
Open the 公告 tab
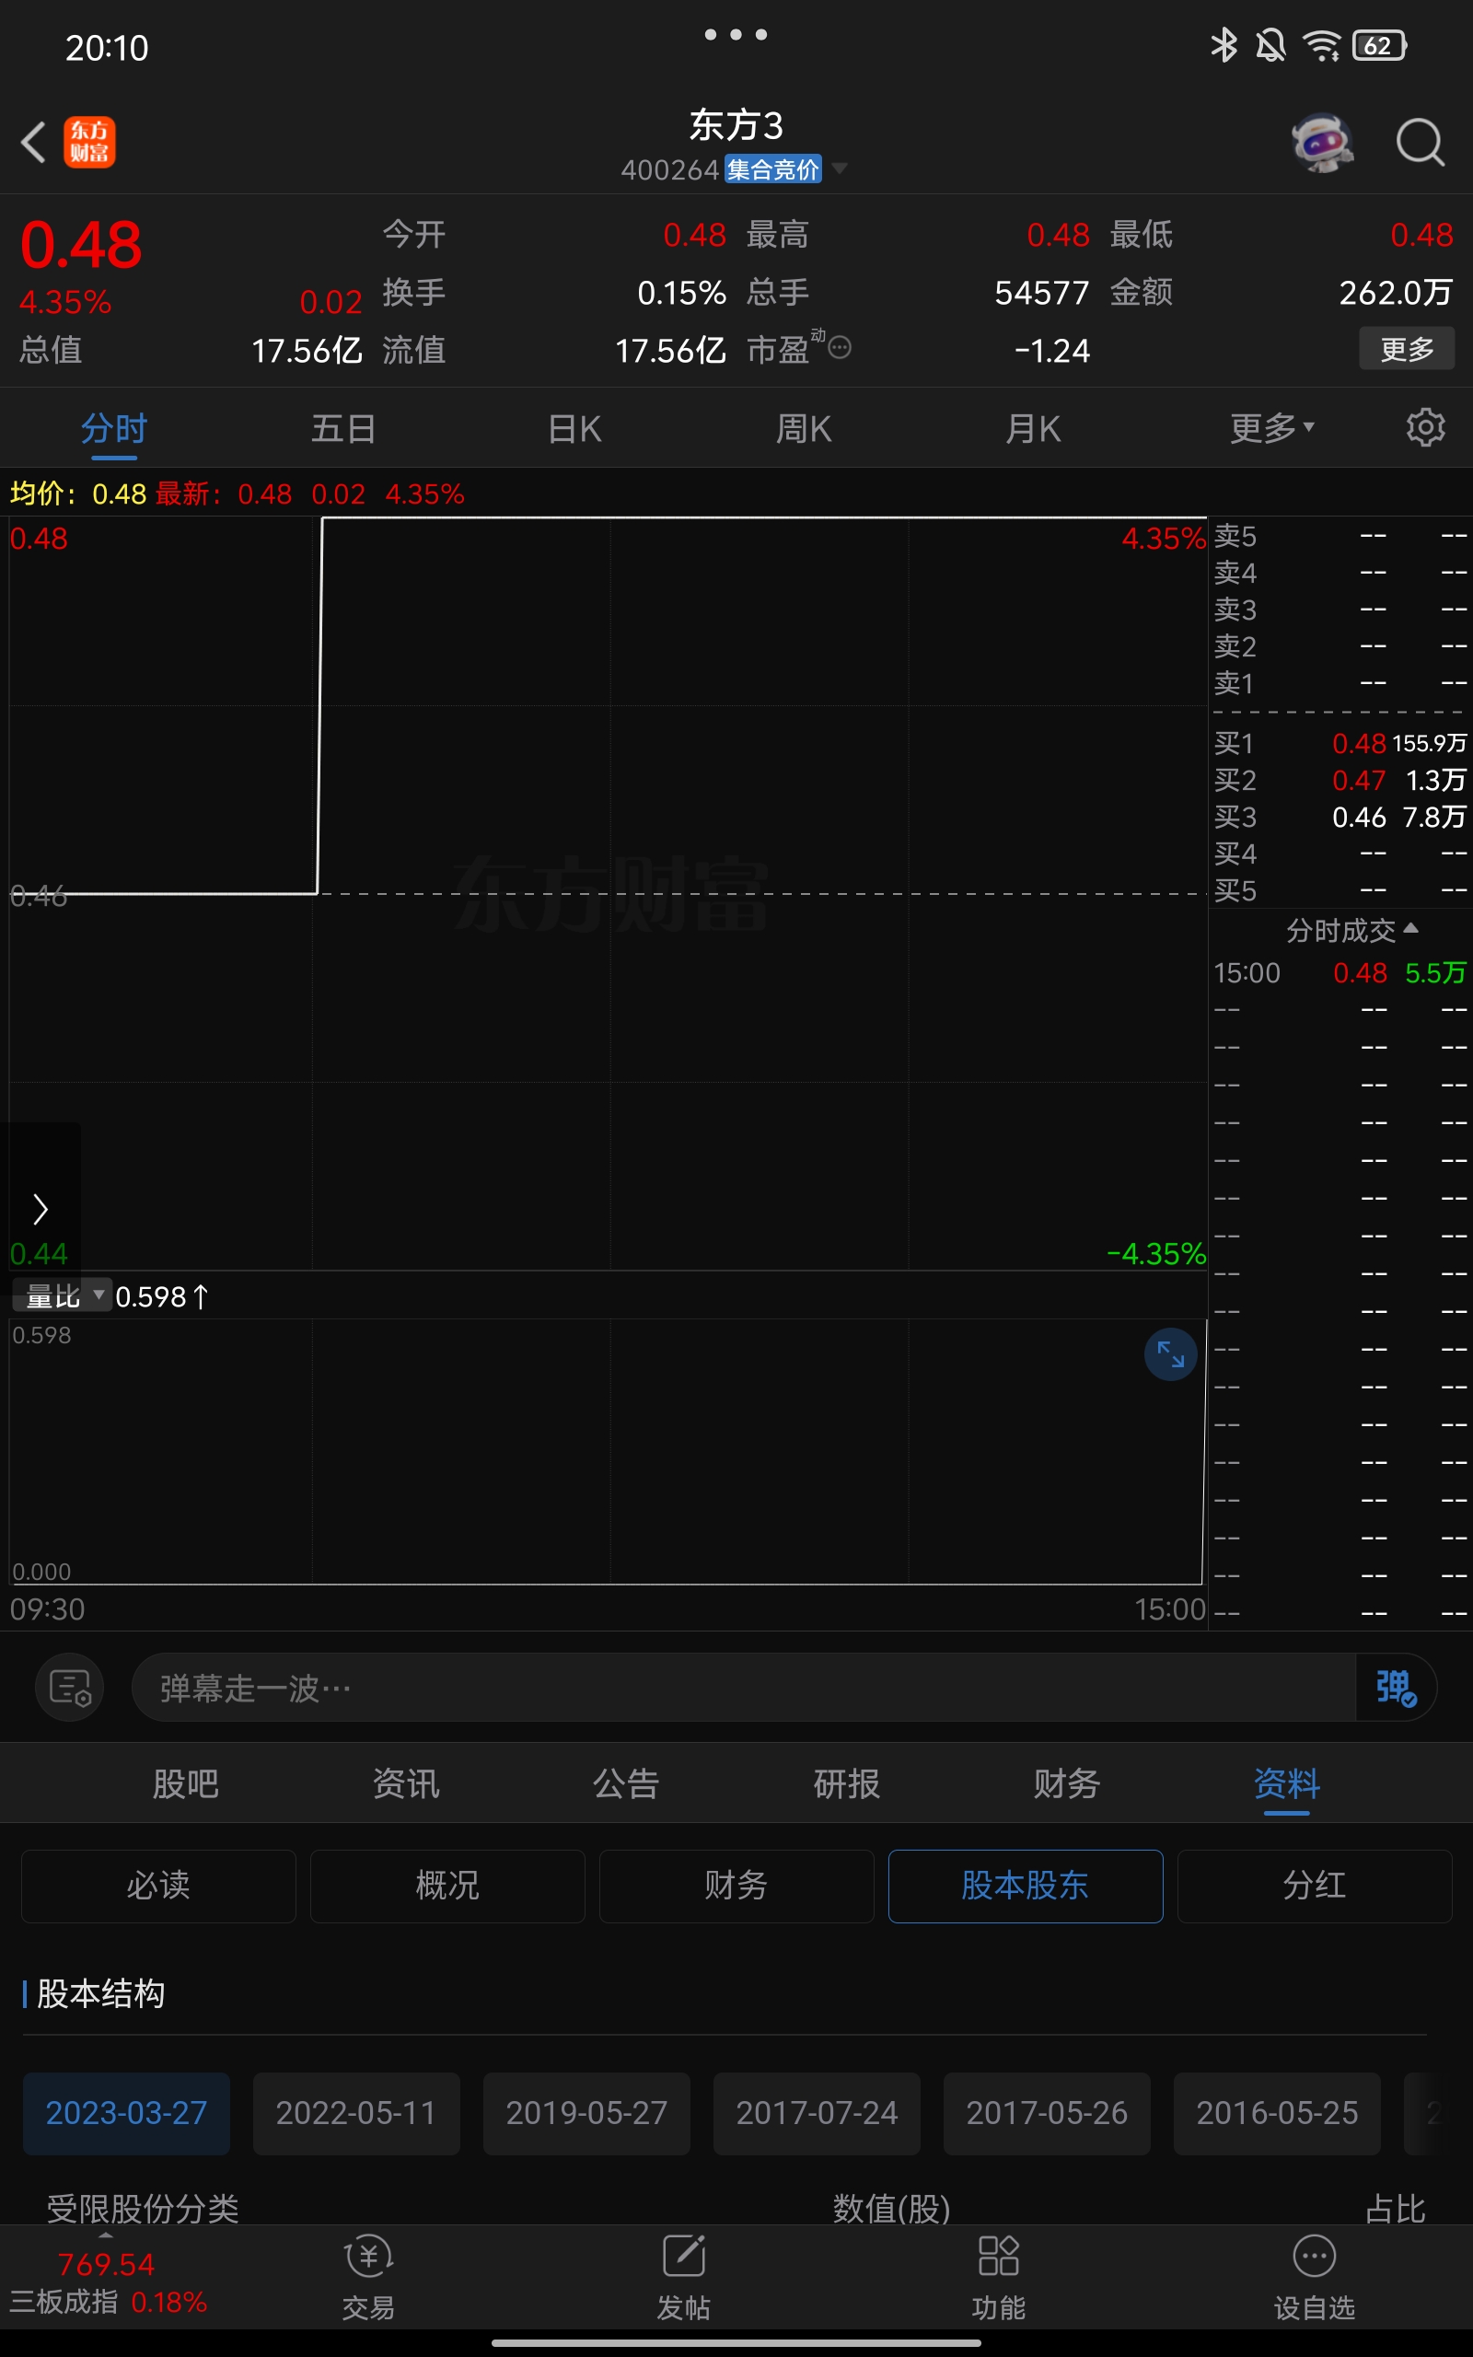625,1783
